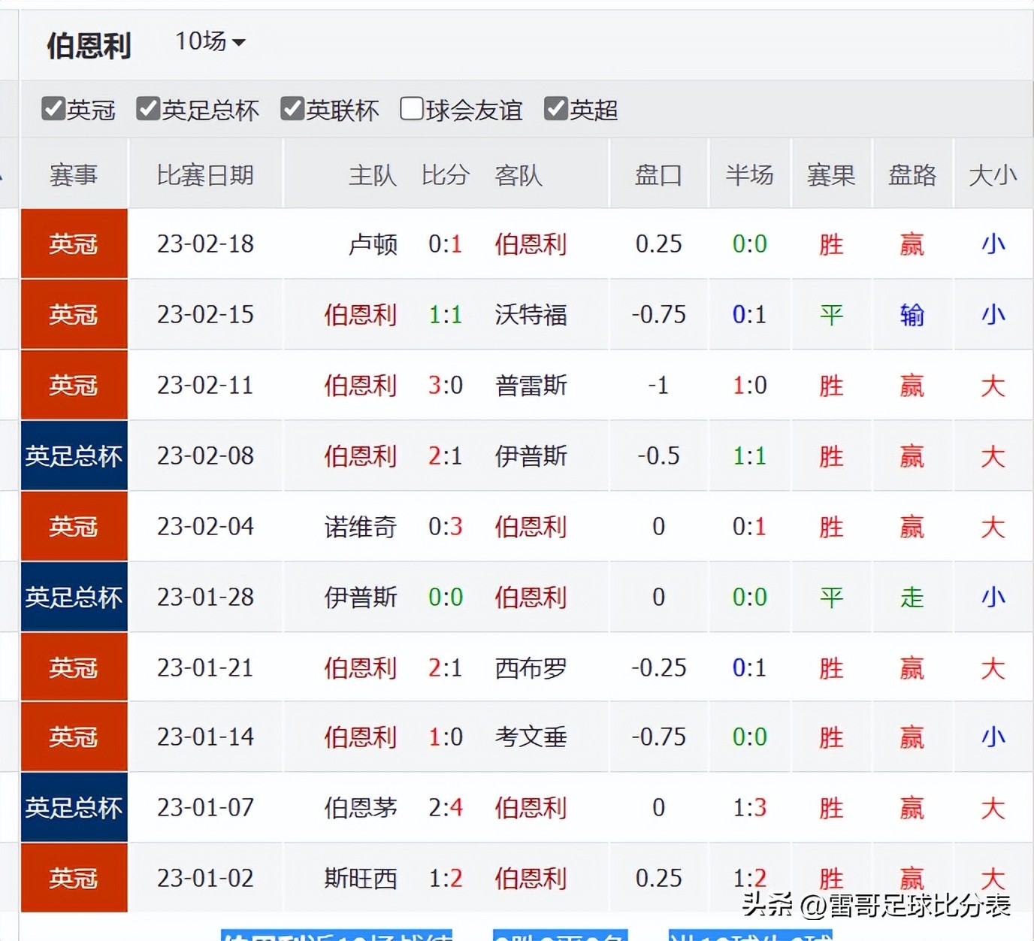Select the 英足总杯 badge beside 23-01-07
The image size is (1034, 941).
[73, 807]
